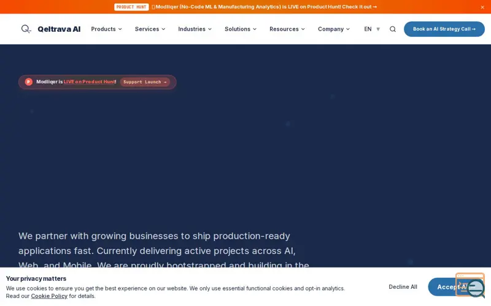The width and height of the screenshot is (491, 306).
Task: Expand the Industries menu
Action: [195, 29]
